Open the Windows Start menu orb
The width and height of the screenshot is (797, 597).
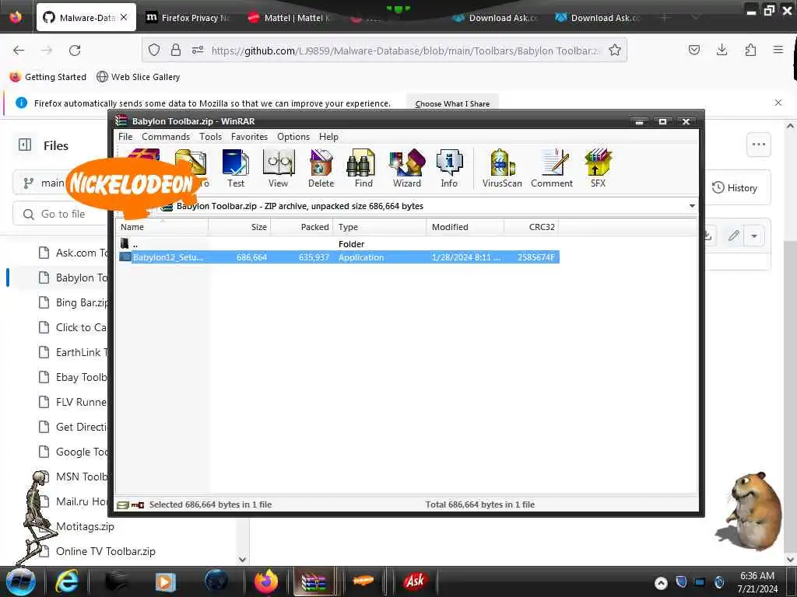(21, 581)
